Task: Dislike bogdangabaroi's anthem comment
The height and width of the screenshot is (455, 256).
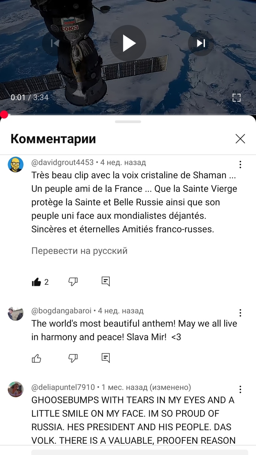Action: [x=73, y=358]
